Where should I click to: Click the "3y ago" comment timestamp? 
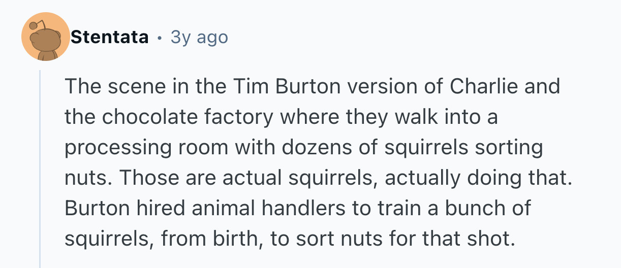point(199,37)
